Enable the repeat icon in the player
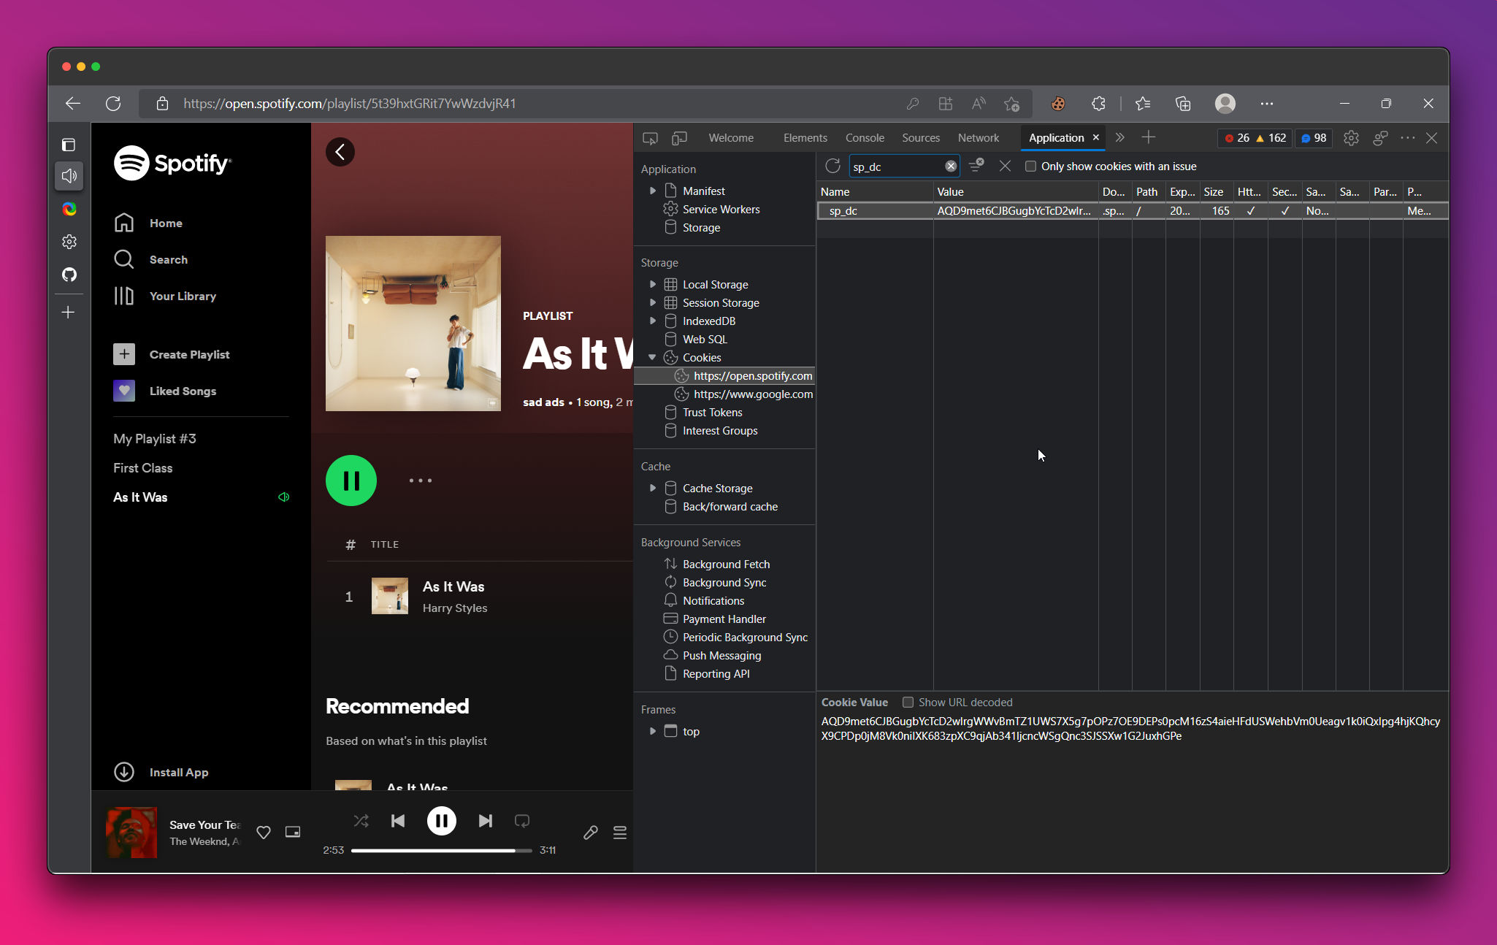 click(x=522, y=821)
